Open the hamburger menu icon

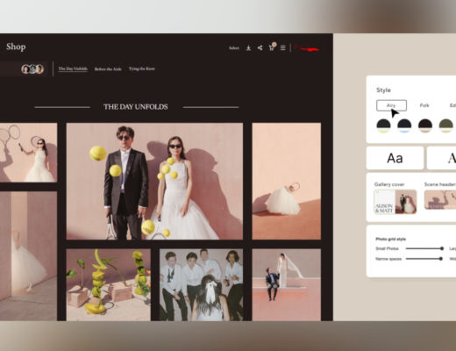(x=283, y=47)
